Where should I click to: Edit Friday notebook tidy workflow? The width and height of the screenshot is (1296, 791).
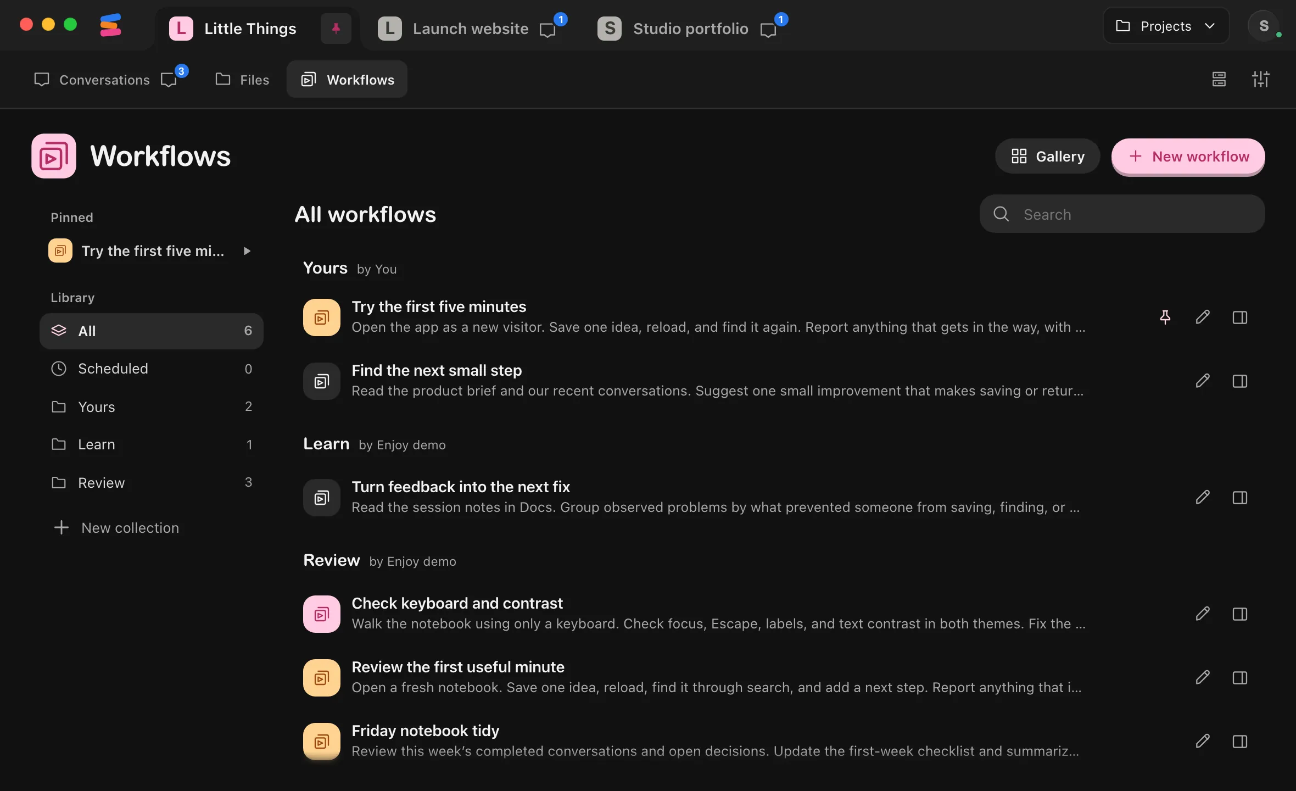[x=1202, y=741]
